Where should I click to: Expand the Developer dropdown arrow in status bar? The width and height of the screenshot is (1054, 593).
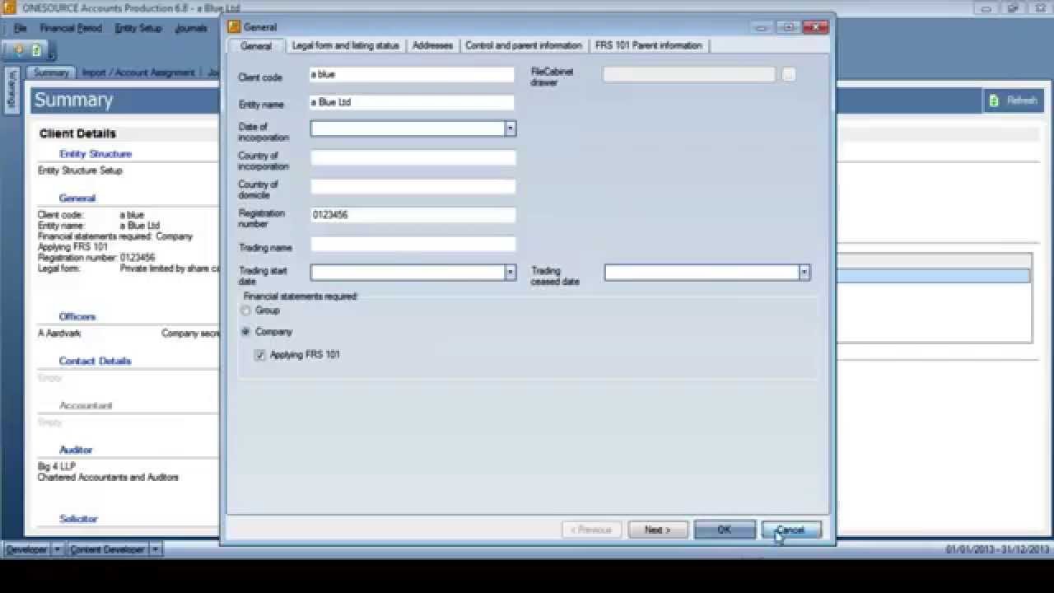(58, 549)
